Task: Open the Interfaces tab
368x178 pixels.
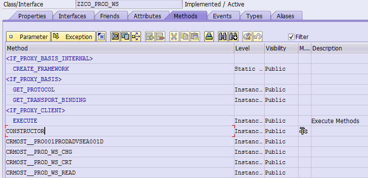Action: point(73,16)
